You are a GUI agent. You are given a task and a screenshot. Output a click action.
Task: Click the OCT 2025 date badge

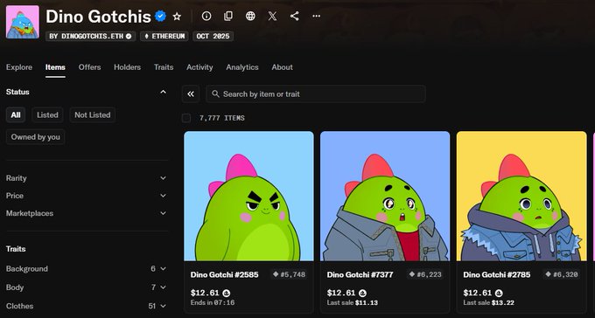213,37
